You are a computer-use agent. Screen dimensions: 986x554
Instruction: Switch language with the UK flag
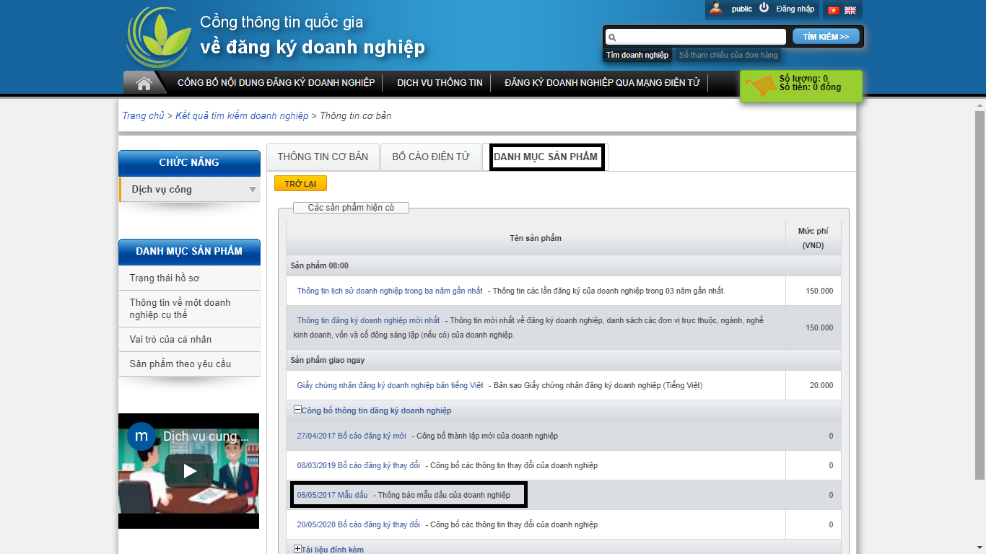(850, 10)
